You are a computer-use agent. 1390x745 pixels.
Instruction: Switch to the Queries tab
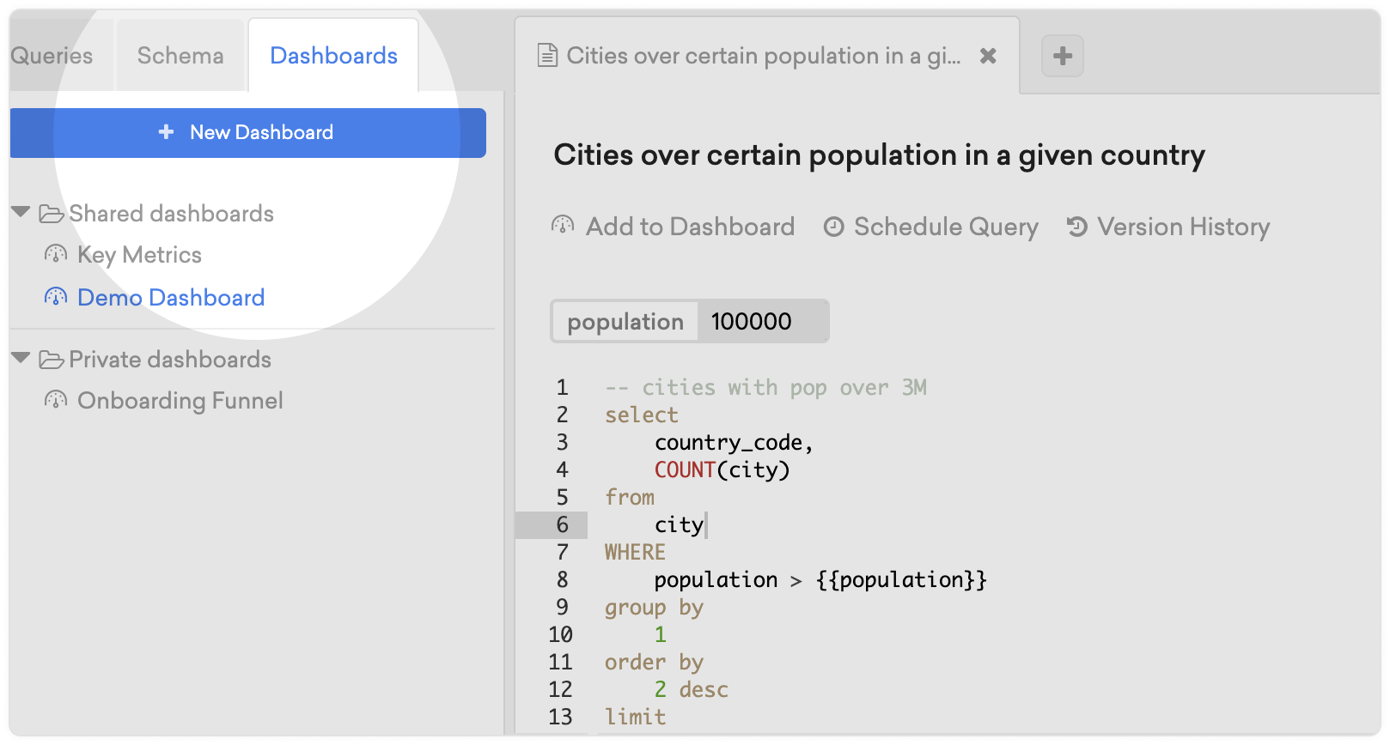[x=52, y=56]
